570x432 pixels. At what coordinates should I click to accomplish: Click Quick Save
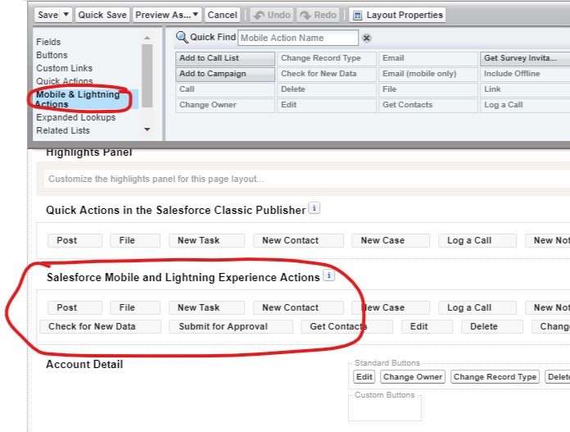point(102,15)
